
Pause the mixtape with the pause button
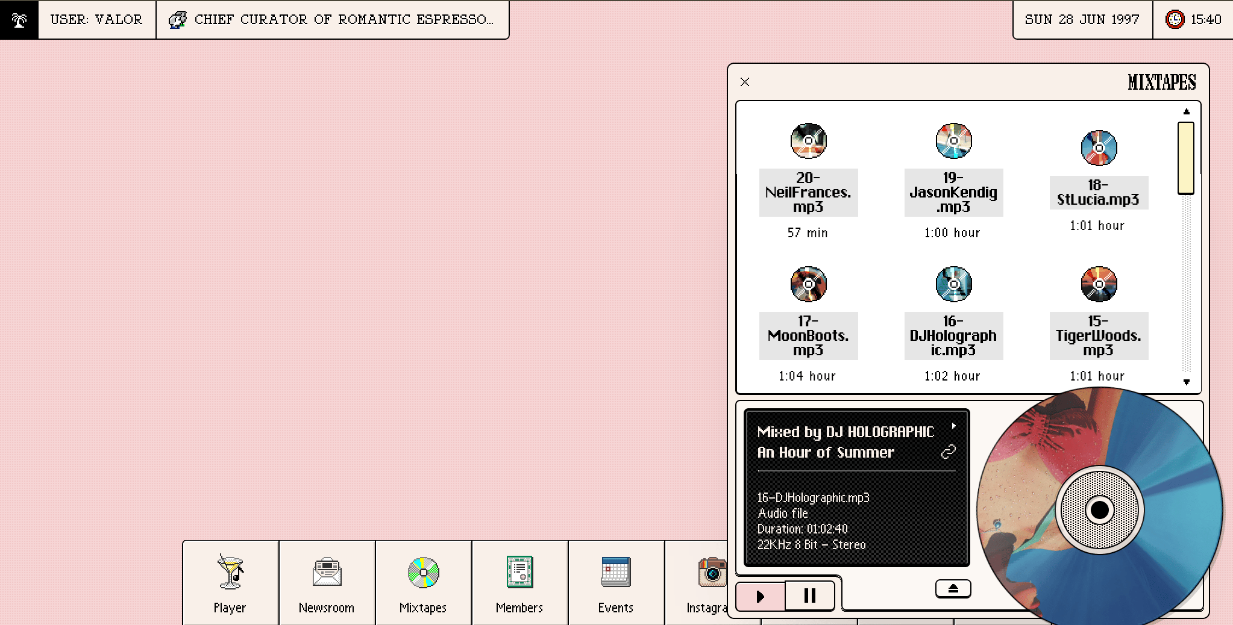coord(810,596)
